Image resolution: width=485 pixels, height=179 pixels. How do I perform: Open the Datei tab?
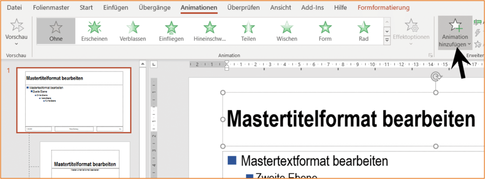click(15, 8)
